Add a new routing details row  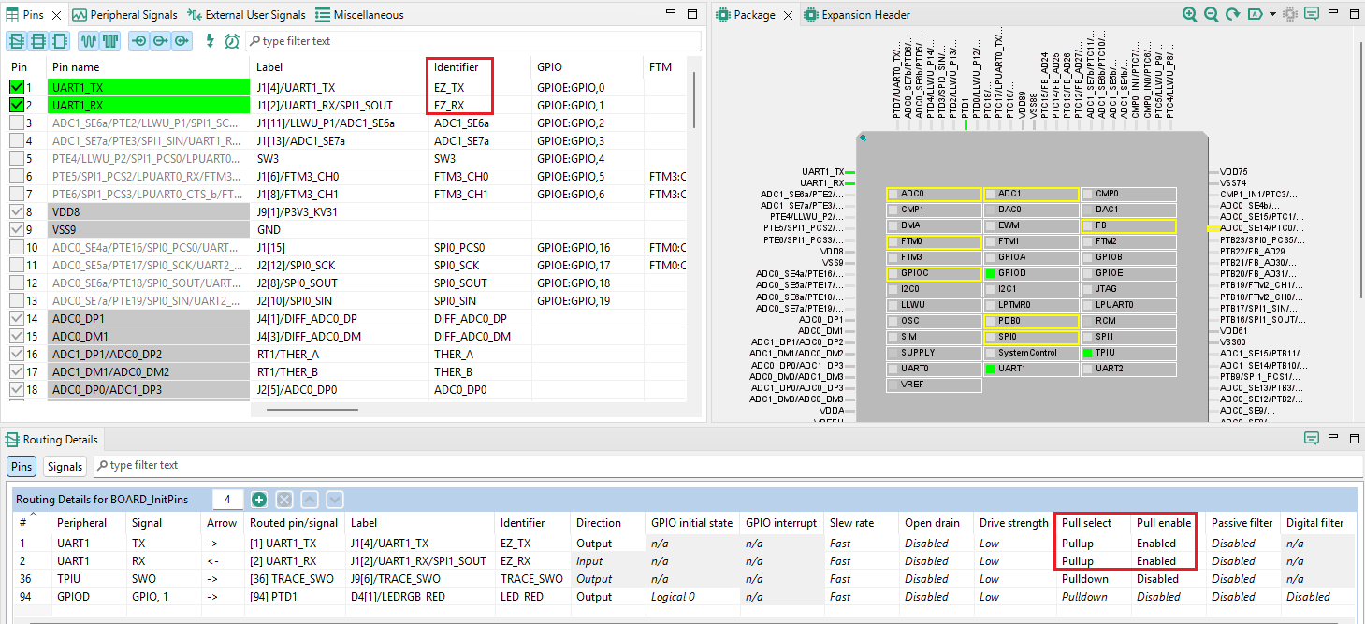click(x=260, y=500)
